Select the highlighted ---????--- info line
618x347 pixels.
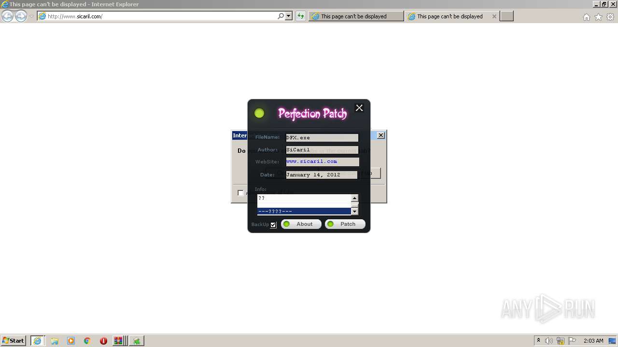304,211
